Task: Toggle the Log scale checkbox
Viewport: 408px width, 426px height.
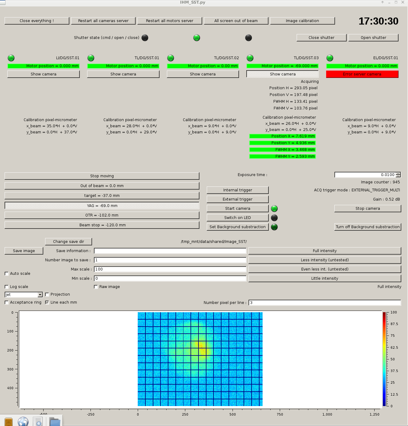Action: (7, 287)
